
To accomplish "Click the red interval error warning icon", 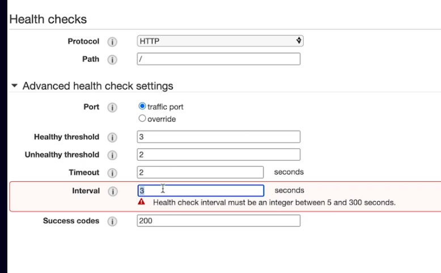I will [x=142, y=202].
